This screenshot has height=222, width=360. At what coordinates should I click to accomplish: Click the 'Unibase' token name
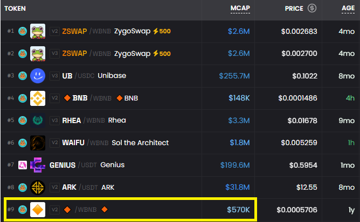[x=112, y=76]
